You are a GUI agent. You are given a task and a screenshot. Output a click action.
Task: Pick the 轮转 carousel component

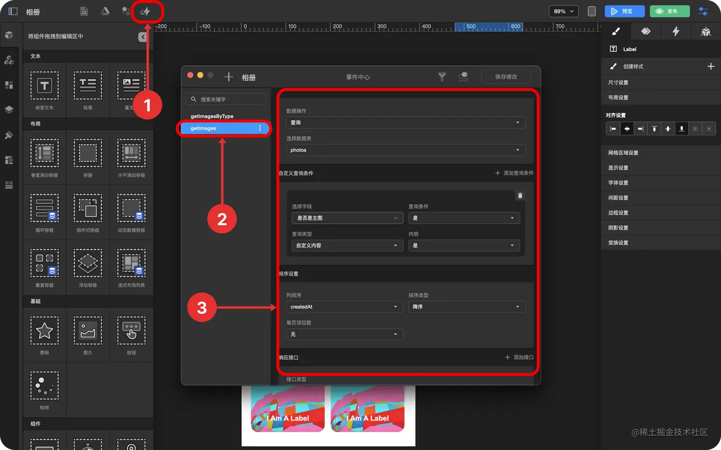(x=44, y=390)
